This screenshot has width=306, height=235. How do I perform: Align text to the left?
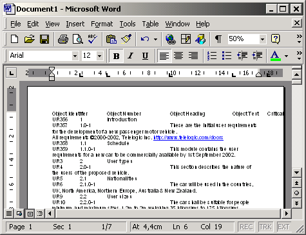[x=164, y=56]
